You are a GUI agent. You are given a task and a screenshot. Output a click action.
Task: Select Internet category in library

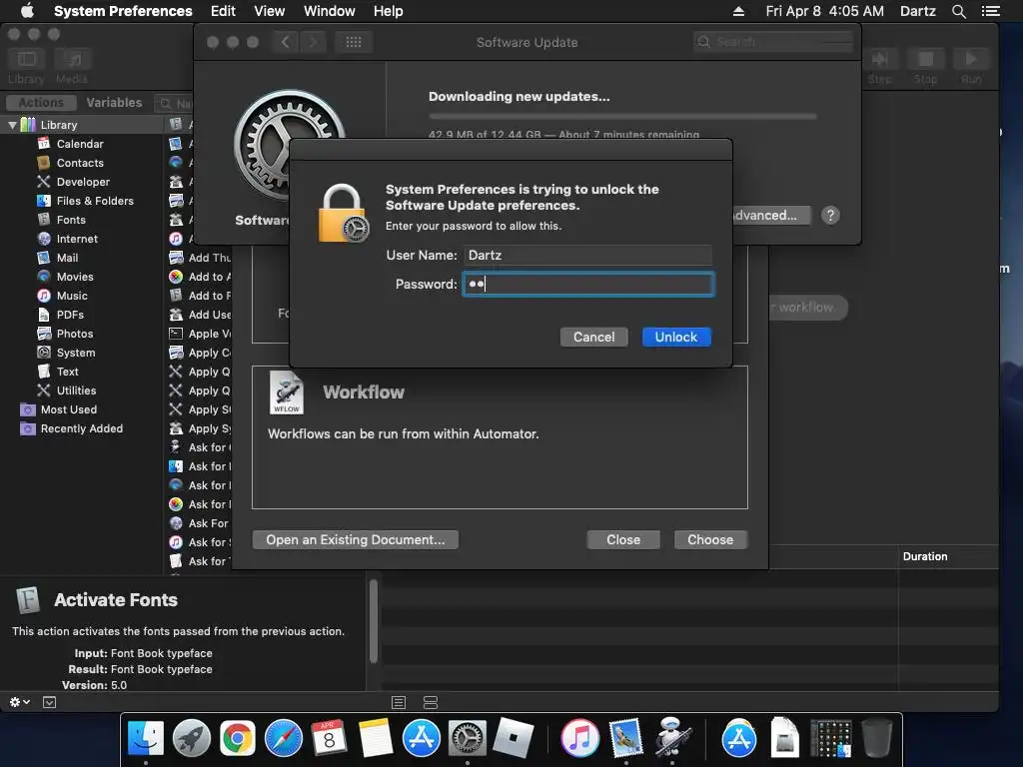(77, 239)
